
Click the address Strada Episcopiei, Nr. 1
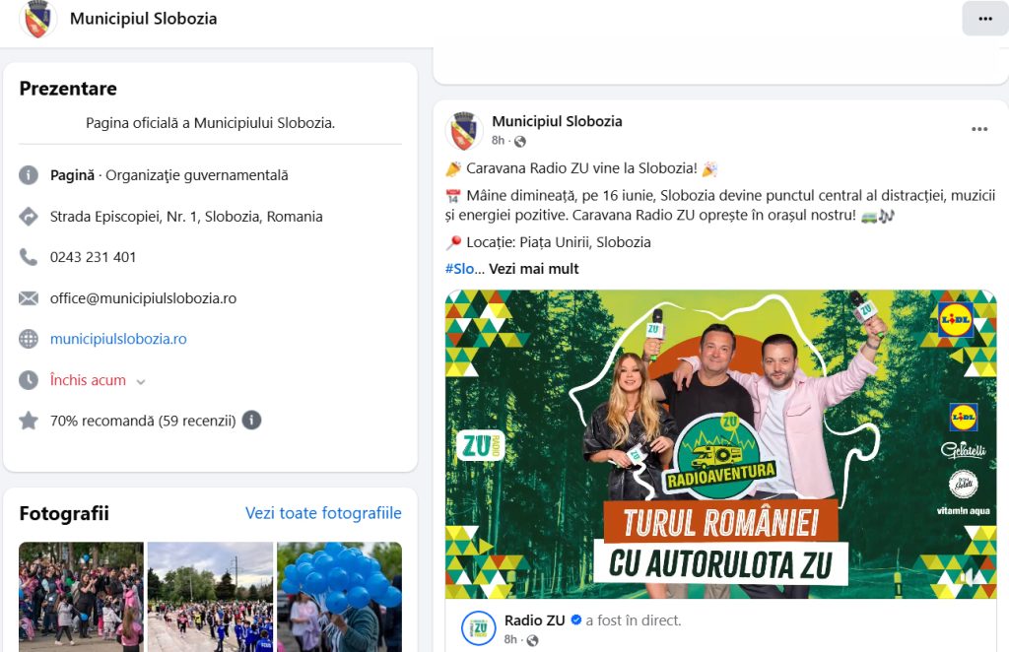coord(186,217)
